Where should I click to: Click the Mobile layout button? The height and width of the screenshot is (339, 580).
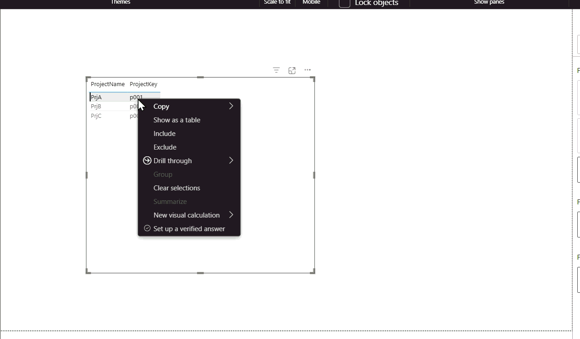coord(311,2)
